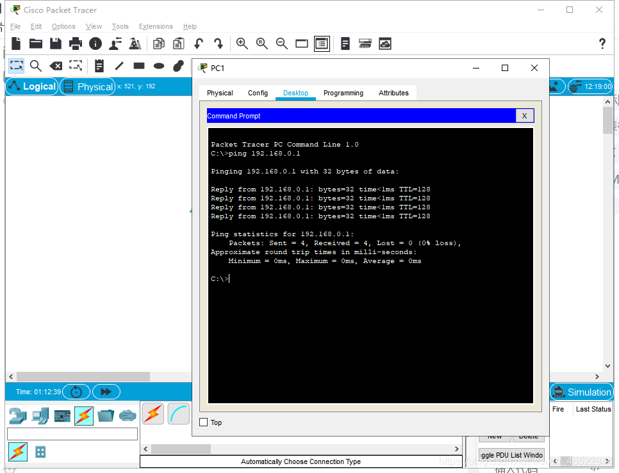Open the Options menu
The image size is (619, 473).
63,26
